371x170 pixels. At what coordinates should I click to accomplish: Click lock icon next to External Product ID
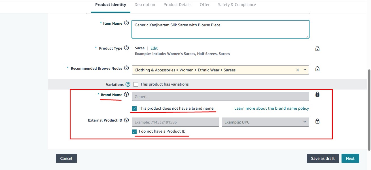[x=317, y=121]
